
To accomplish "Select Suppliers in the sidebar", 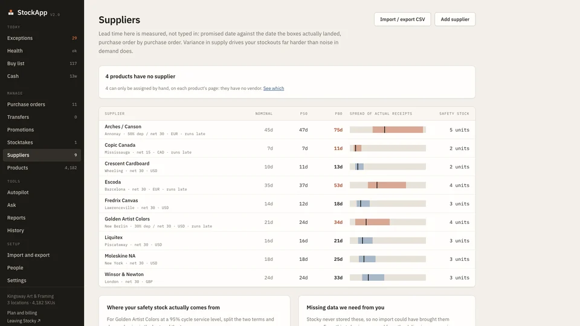I will click(42, 155).
